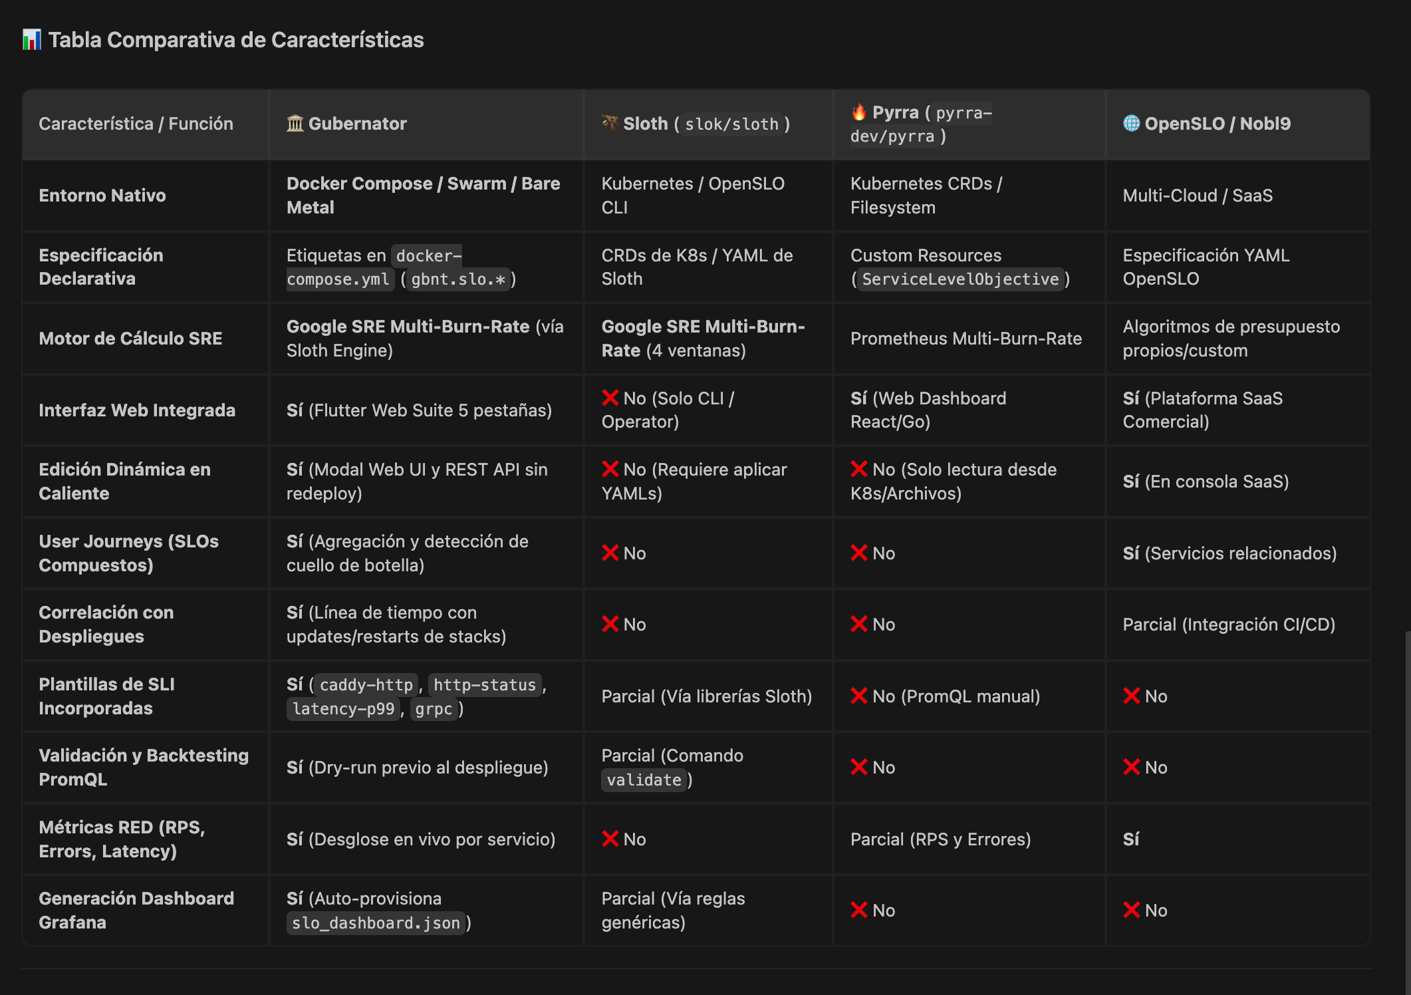The height and width of the screenshot is (995, 1411).
Task: Click the "slok/sloth" code label
Action: point(732,124)
